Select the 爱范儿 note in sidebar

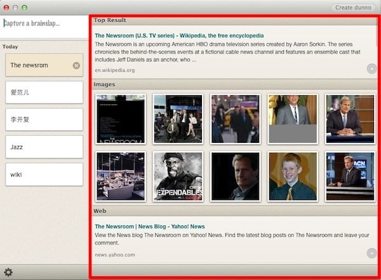point(44,92)
